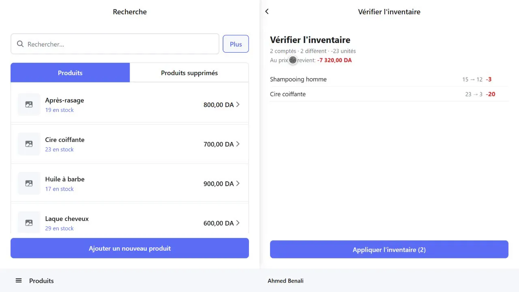
Task: Expand Après-rasage details with chevron
Action: pyautogui.click(x=238, y=105)
